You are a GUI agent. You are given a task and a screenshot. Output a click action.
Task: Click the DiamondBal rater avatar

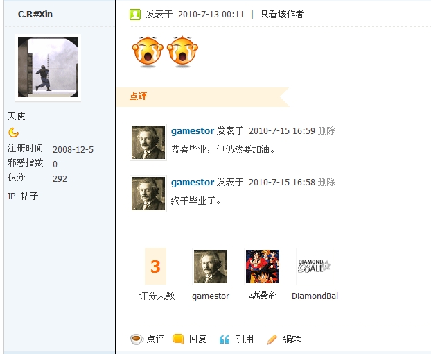[315, 267]
